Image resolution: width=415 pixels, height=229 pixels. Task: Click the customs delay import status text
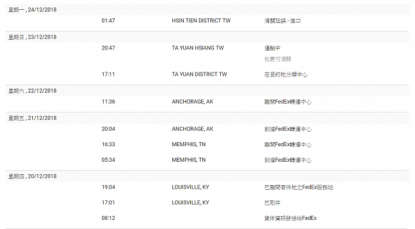282,21
